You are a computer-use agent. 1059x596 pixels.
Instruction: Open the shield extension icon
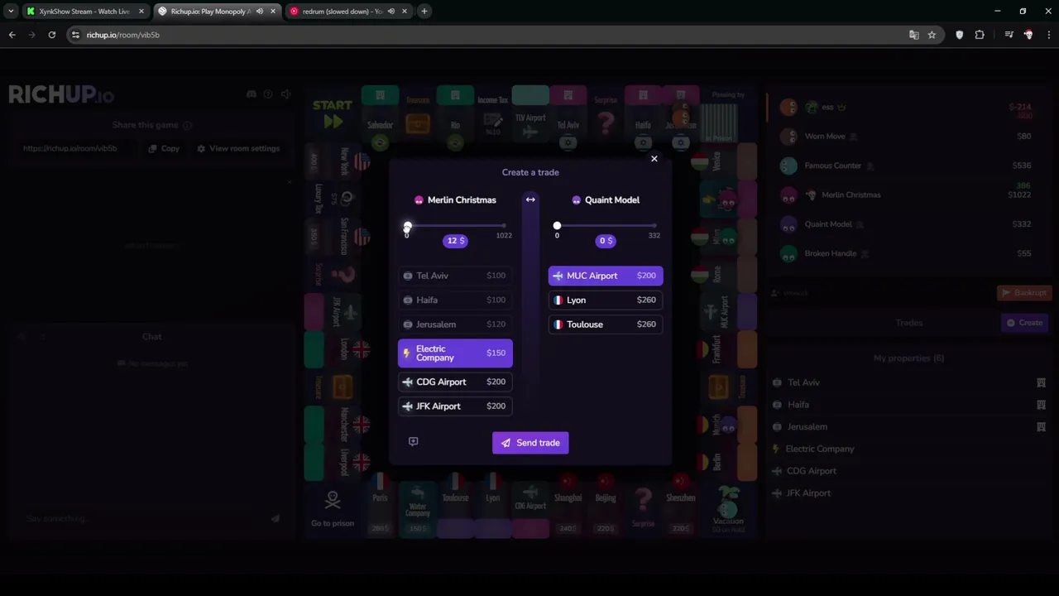click(959, 35)
